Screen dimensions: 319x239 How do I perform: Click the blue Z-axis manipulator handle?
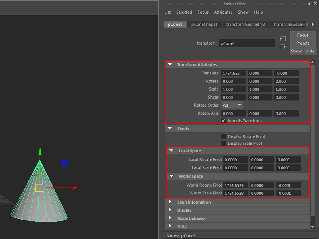[64, 163]
